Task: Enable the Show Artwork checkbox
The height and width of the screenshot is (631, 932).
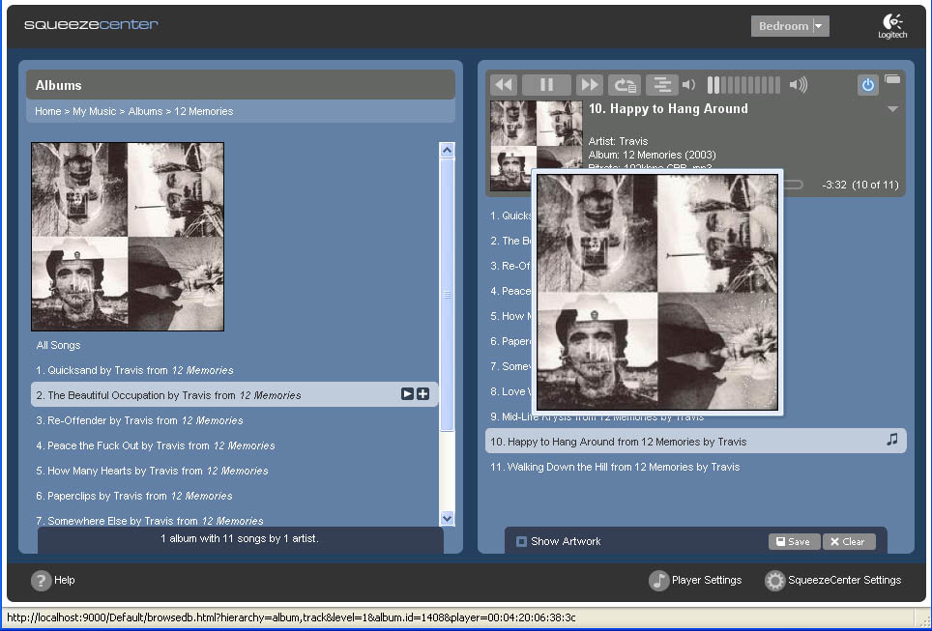Action: (x=522, y=541)
